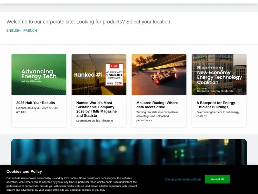This screenshot has height=194, width=258.
Task: Click Release on July 30, 2026 text
Action: [37, 110]
